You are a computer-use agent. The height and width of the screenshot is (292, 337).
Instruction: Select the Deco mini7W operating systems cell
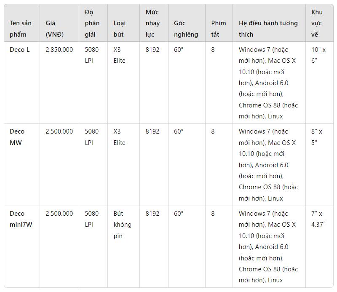268,247
